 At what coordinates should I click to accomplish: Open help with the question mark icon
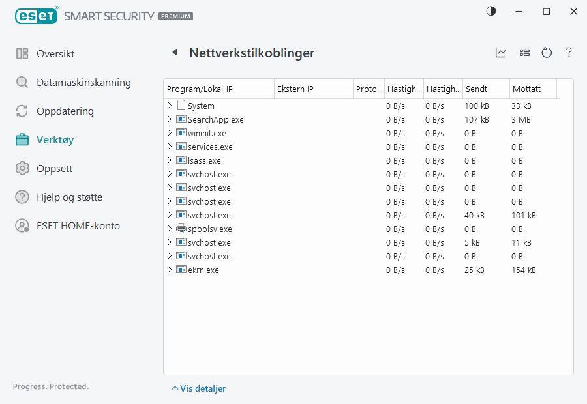point(569,53)
